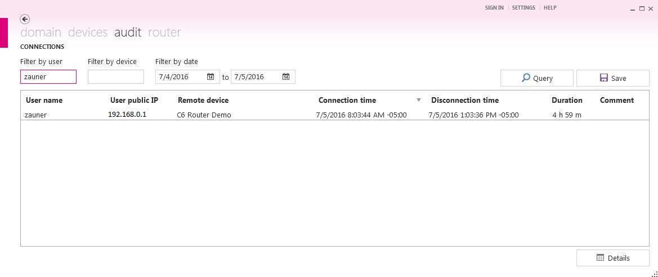Sort by User public IP column header

coord(135,100)
